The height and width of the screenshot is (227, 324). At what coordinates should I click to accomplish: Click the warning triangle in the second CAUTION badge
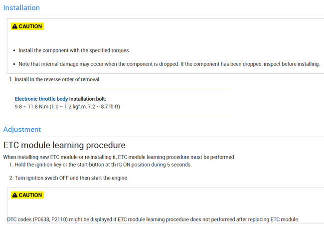tap(15, 195)
